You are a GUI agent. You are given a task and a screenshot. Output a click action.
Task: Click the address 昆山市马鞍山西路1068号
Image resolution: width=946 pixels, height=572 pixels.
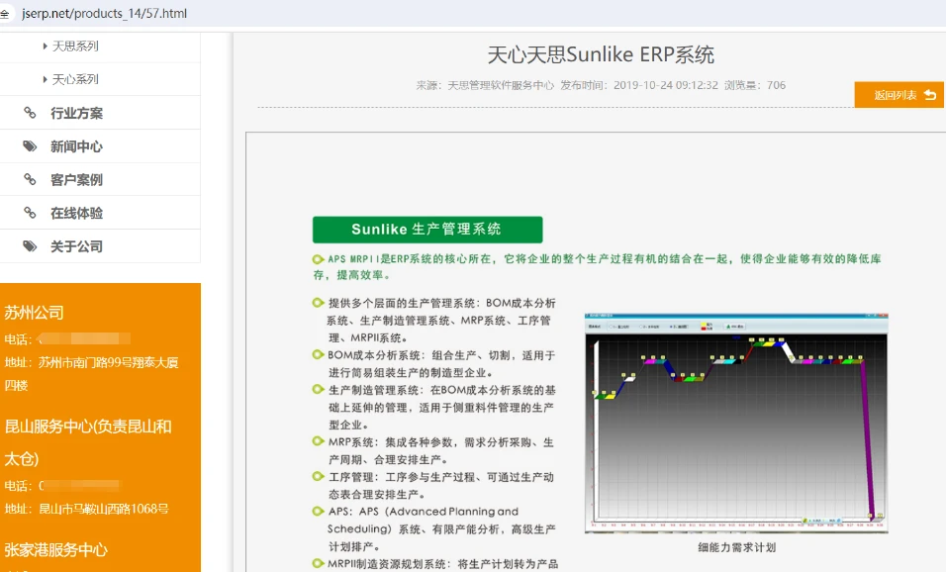(x=104, y=509)
